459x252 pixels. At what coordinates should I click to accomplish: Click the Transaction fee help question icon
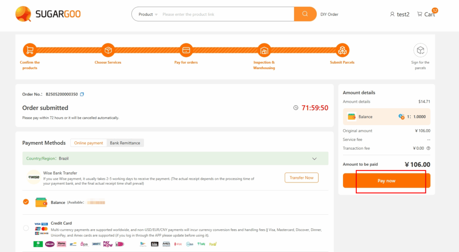click(x=428, y=148)
